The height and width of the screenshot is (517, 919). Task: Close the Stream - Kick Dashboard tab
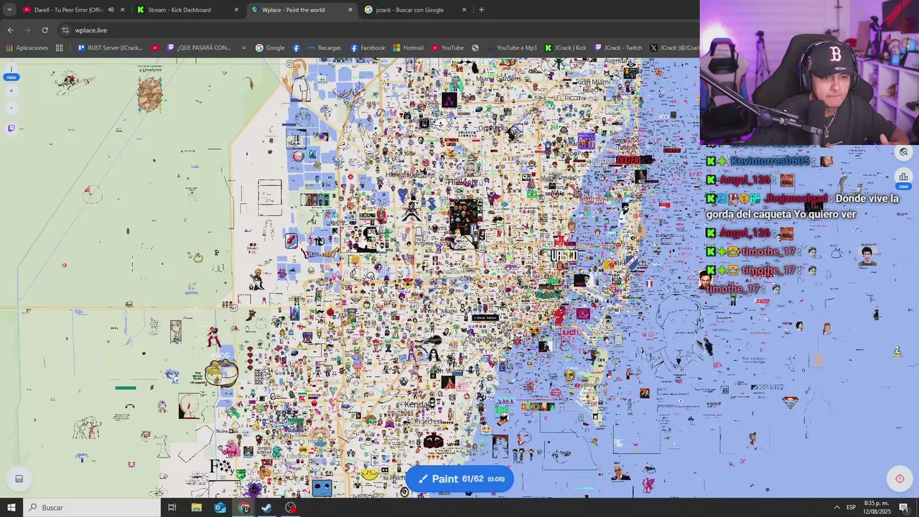236,10
